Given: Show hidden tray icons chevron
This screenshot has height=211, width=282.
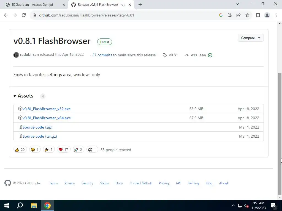Looking at the screenshot, I should point(233,206).
